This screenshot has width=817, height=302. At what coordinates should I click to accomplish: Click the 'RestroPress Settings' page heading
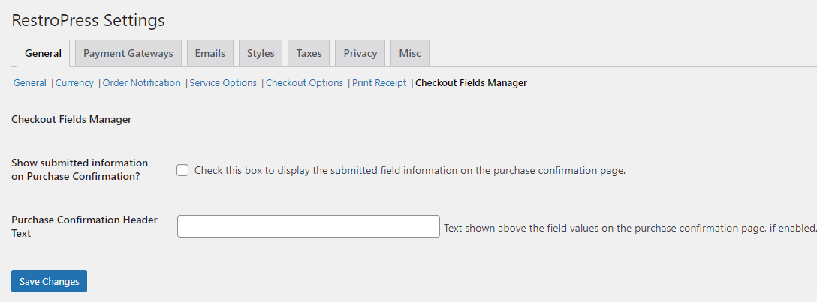click(x=88, y=20)
